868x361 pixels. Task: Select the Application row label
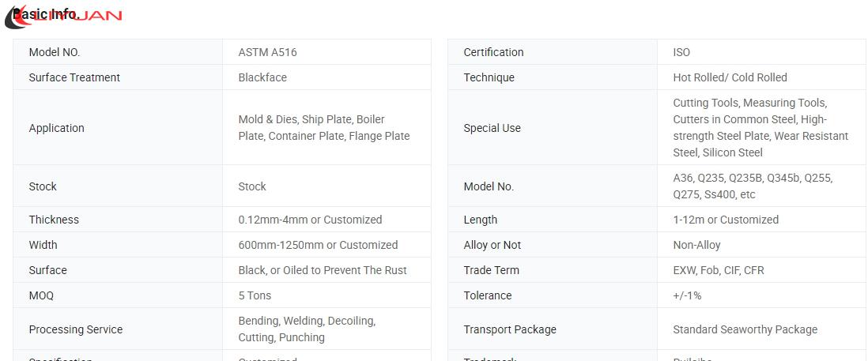pyautogui.click(x=56, y=128)
